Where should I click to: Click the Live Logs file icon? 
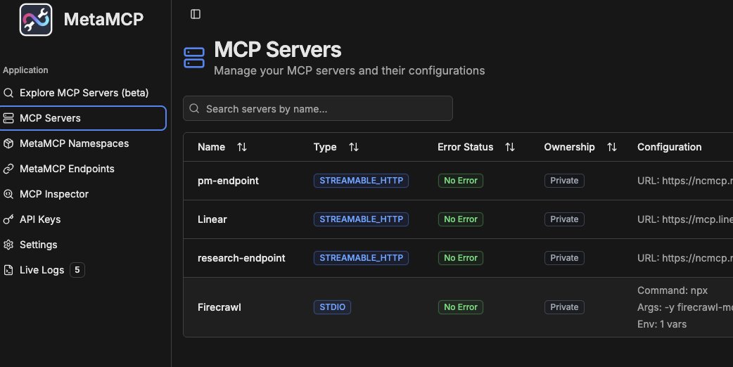tap(8, 270)
